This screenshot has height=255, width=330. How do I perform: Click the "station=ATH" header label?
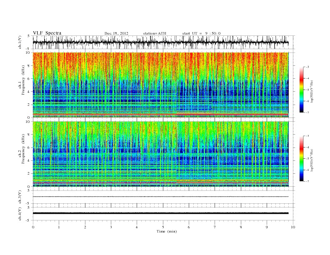click(x=155, y=33)
